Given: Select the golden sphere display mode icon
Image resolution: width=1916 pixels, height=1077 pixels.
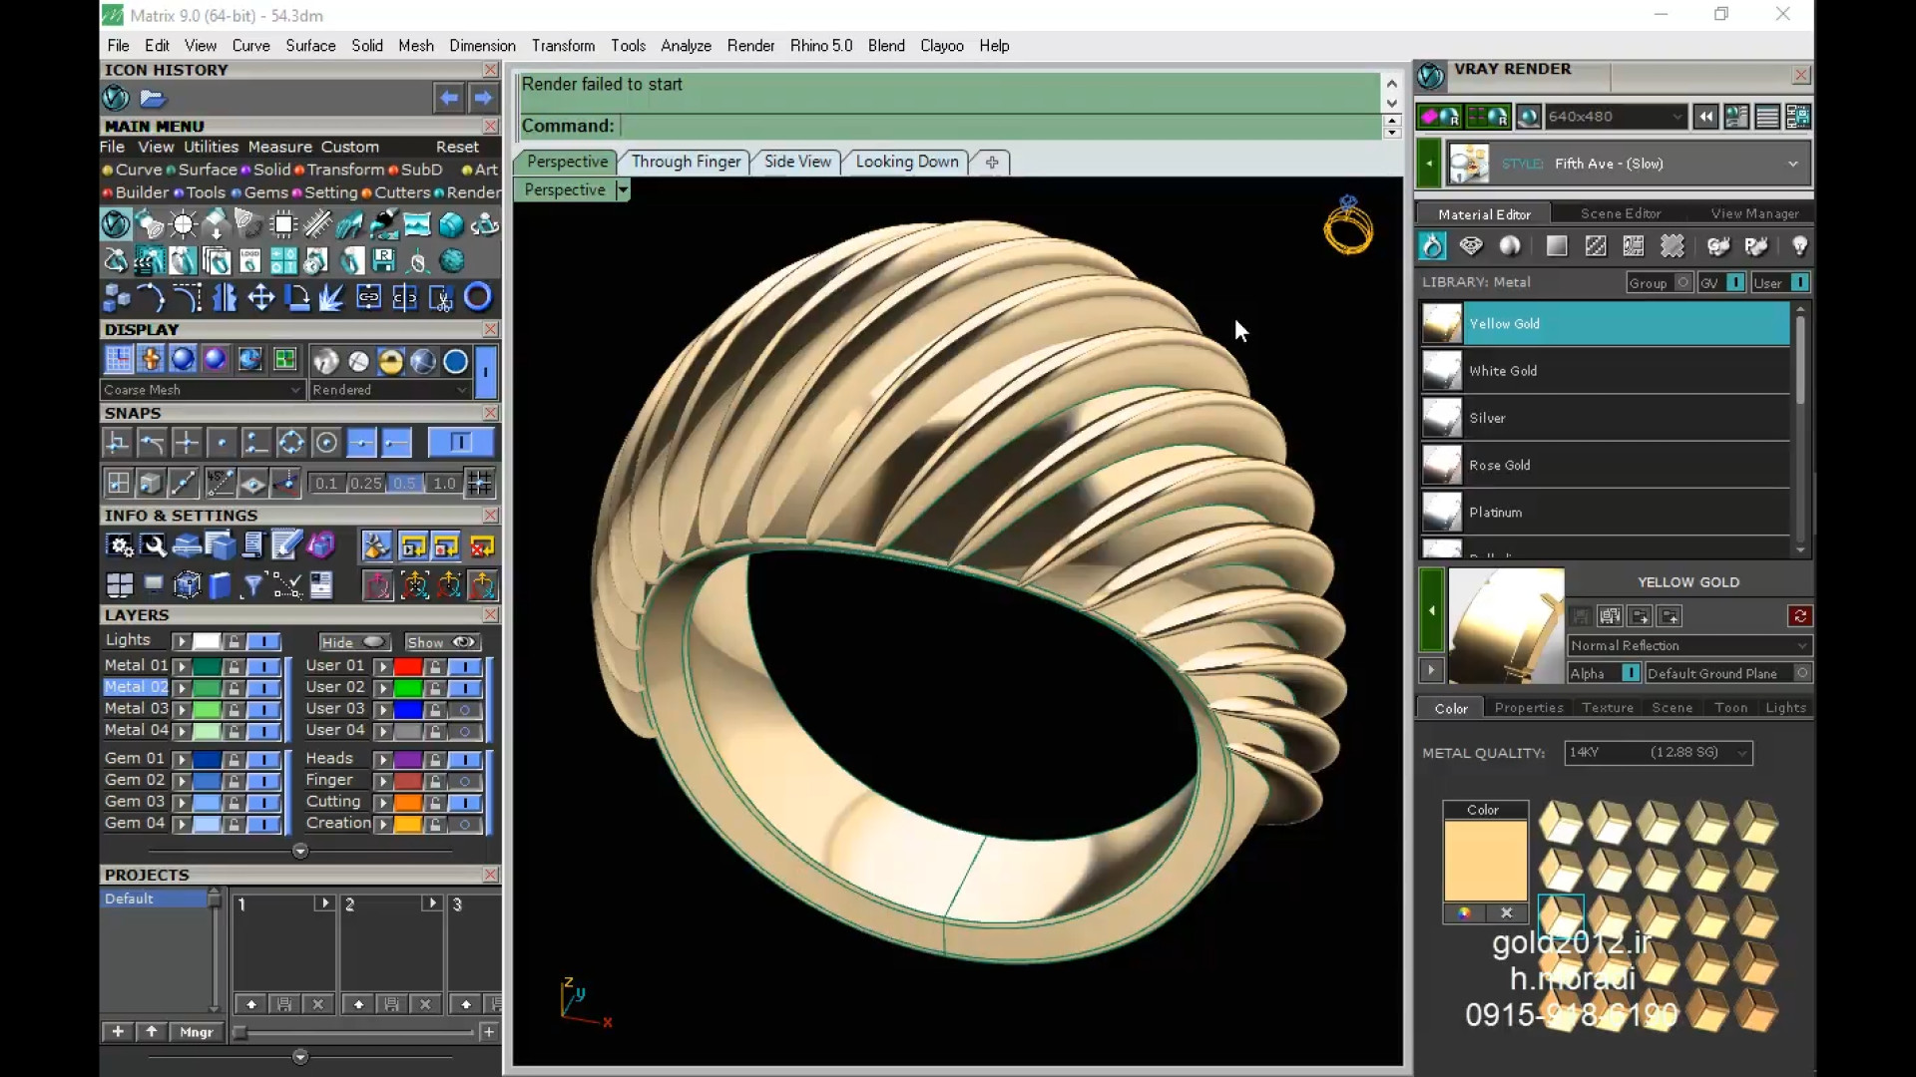Looking at the screenshot, I should [390, 361].
